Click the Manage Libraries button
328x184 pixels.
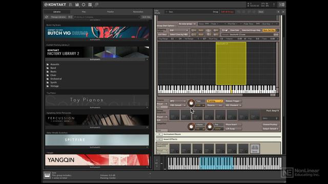click(58, 17)
